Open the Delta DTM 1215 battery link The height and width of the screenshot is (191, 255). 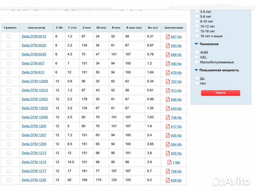(x=34, y=162)
